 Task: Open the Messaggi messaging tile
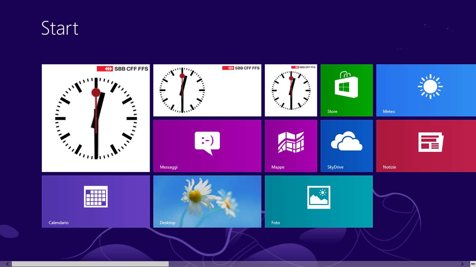(207, 146)
